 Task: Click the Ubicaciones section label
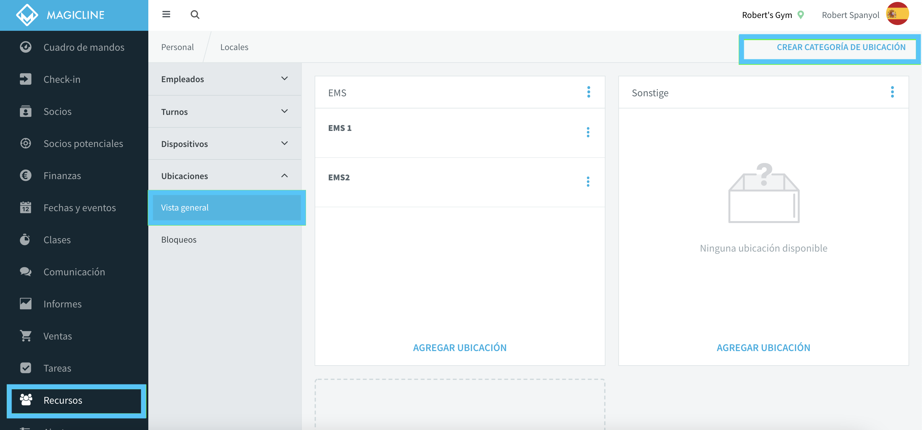[x=184, y=176]
